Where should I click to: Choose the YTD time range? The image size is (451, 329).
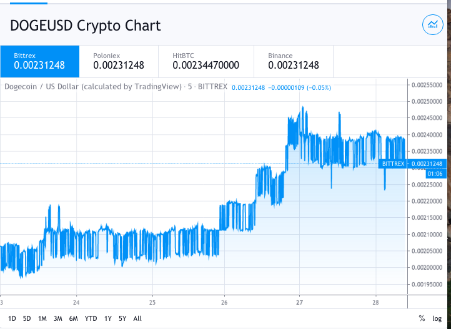pyautogui.click(x=91, y=318)
